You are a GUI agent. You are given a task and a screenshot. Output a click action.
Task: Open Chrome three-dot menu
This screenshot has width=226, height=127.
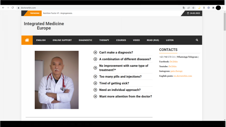pos(223,8)
